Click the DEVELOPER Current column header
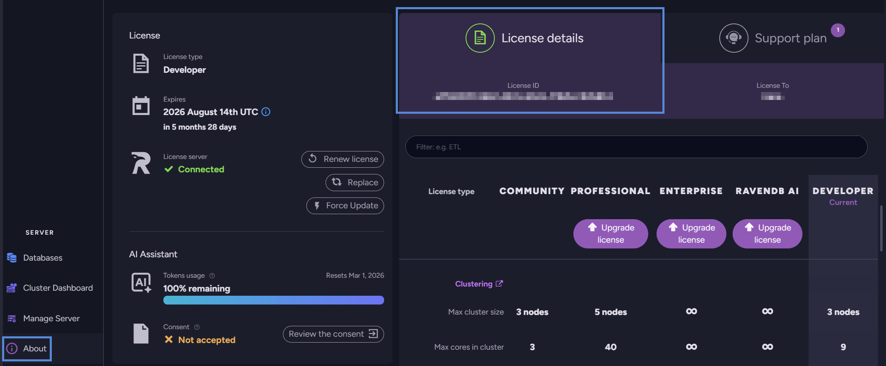The image size is (886, 366). (843, 196)
